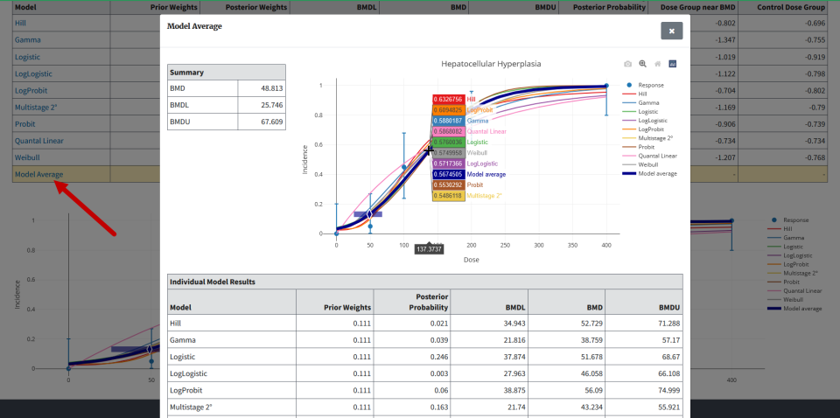Click the response data point at dose 400

click(x=606, y=87)
